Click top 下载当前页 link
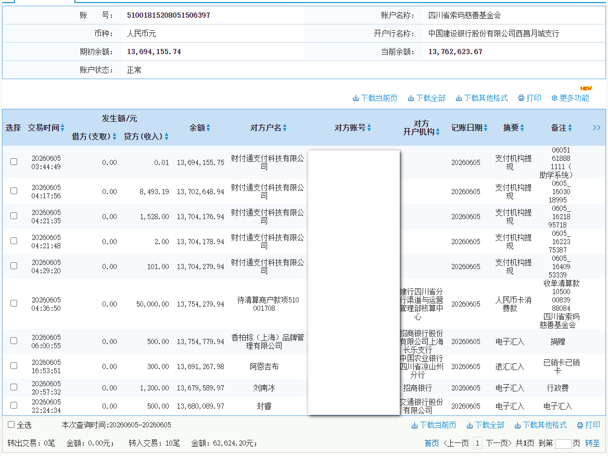The image size is (608, 456). coord(375,98)
